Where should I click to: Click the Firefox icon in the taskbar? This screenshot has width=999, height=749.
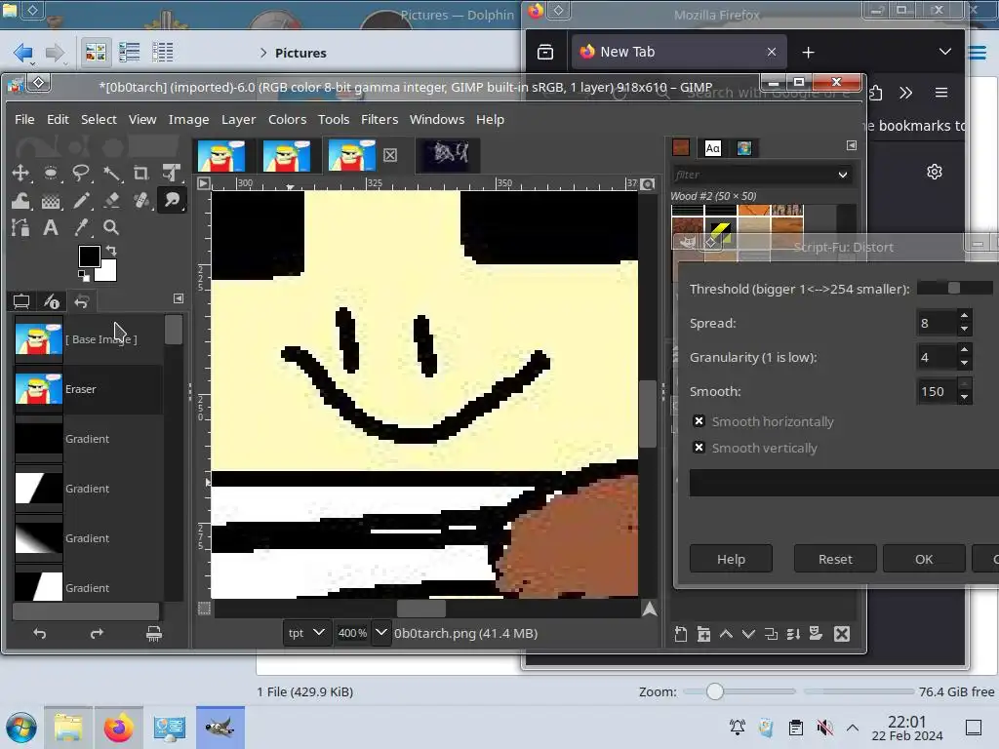tap(118, 728)
